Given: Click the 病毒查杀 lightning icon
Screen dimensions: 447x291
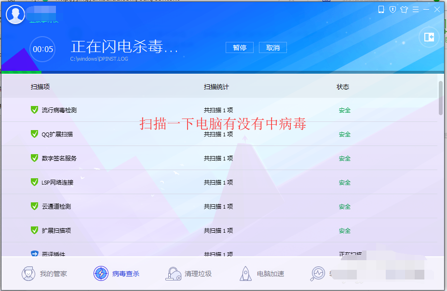Looking at the screenshot, I should point(101,274).
